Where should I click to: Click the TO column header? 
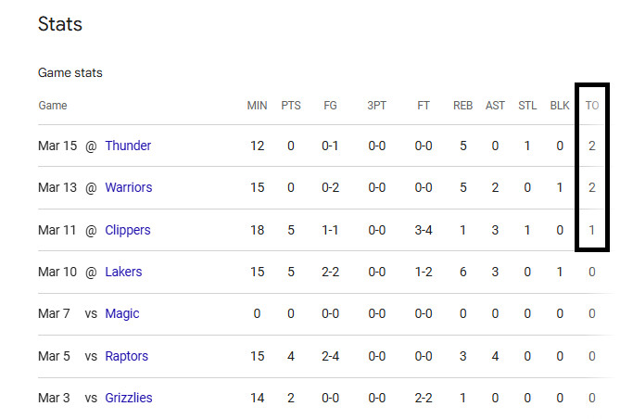[592, 106]
